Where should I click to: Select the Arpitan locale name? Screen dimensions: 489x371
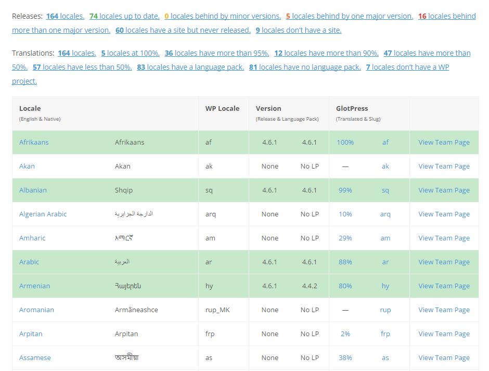point(31,334)
